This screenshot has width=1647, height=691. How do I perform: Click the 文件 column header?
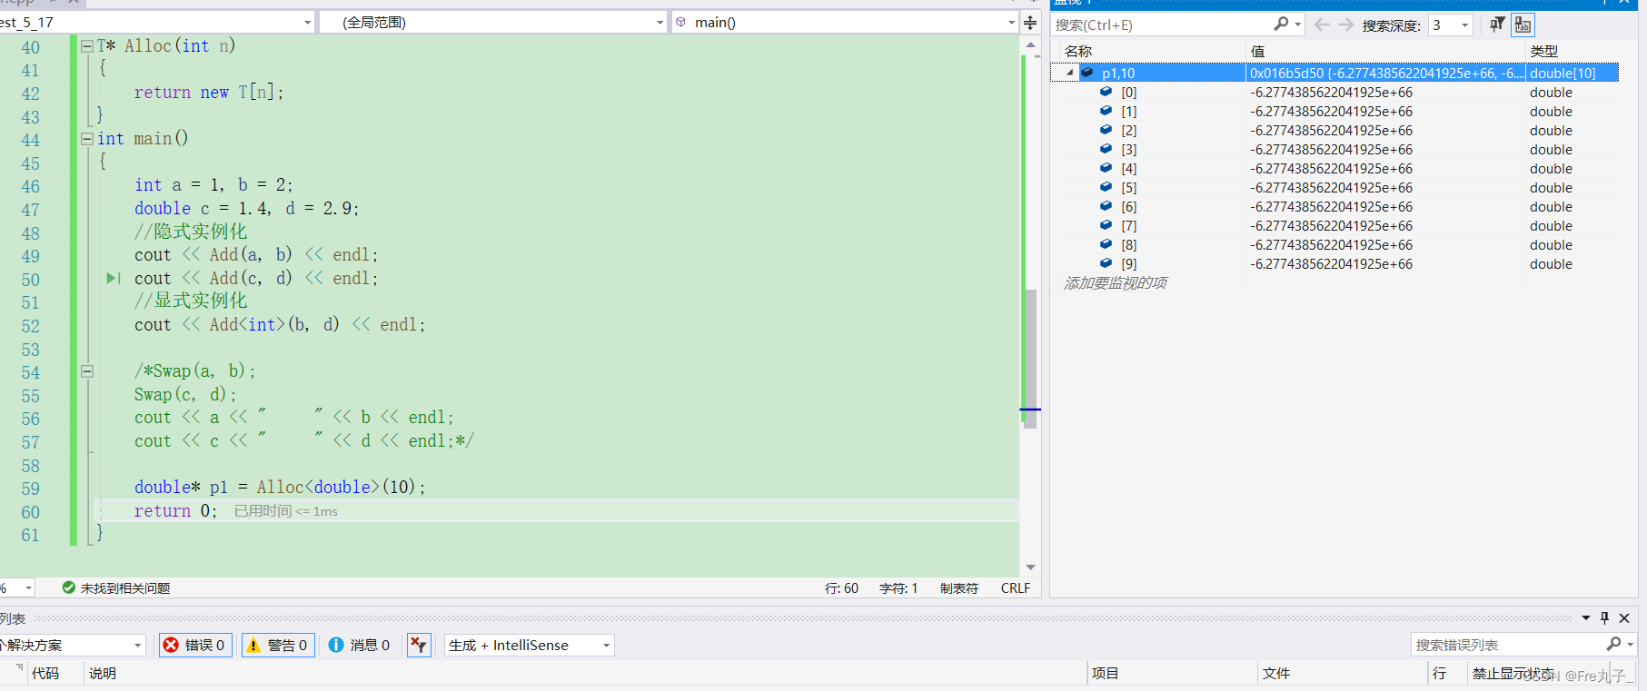(1276, 674)
